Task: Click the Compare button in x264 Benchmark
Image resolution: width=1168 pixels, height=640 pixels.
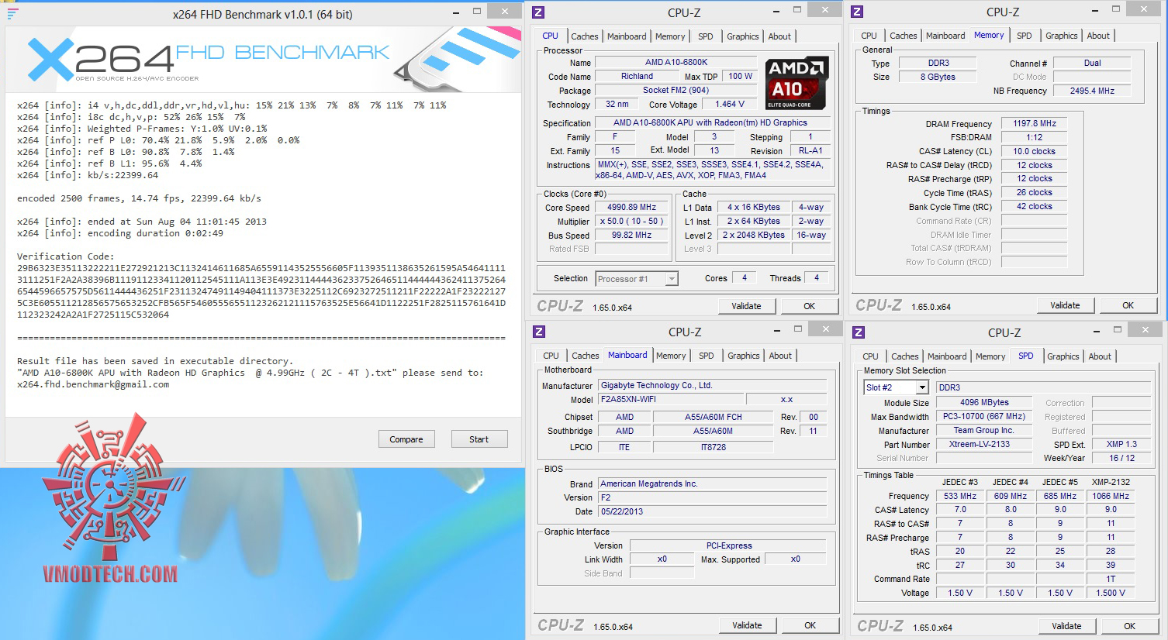Action: coord(406,439)
